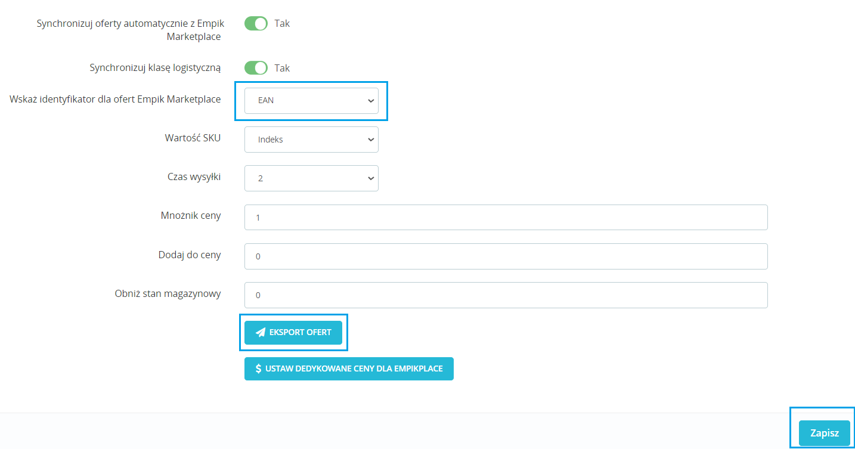Click the dollar icon on dedicated prices button
This screenshot has width=855, height=449.
(x=258, y=369)
